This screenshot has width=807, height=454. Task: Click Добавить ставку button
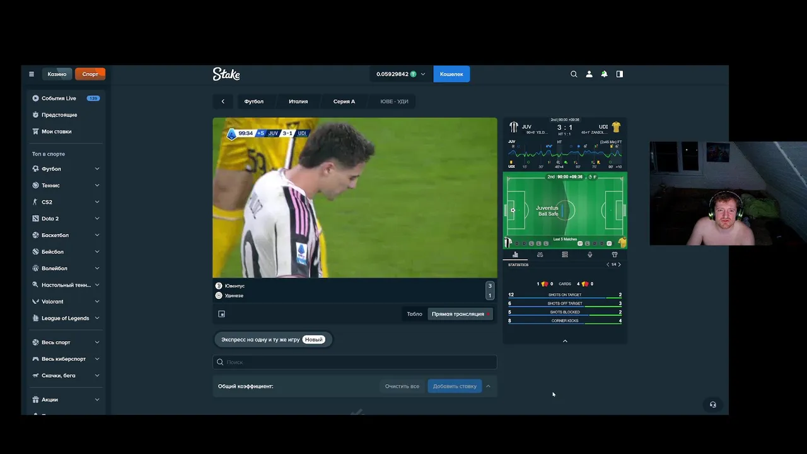(x=455, y=387)
